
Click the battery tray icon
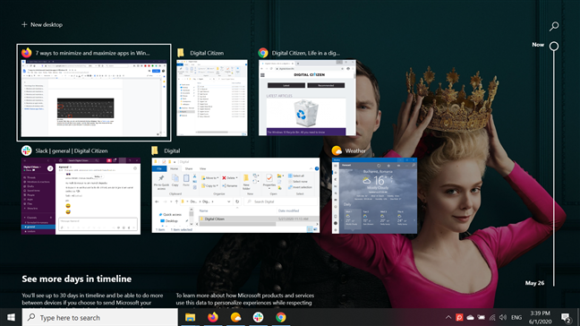[x=481, y=317]
